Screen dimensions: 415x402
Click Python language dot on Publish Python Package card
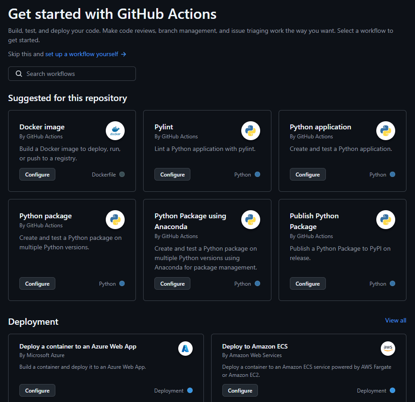(392, 283)
